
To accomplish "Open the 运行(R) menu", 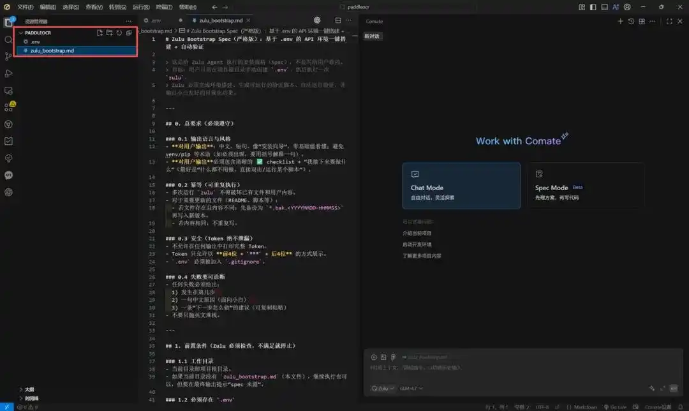I will pyautogui.click(x=141, y=7).
